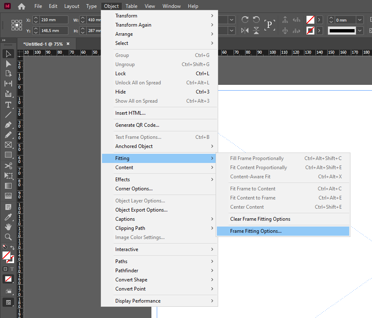Click the Apply None button in toolbox
The width and height of the screenshot is (372, 318).
pos(8,279)
